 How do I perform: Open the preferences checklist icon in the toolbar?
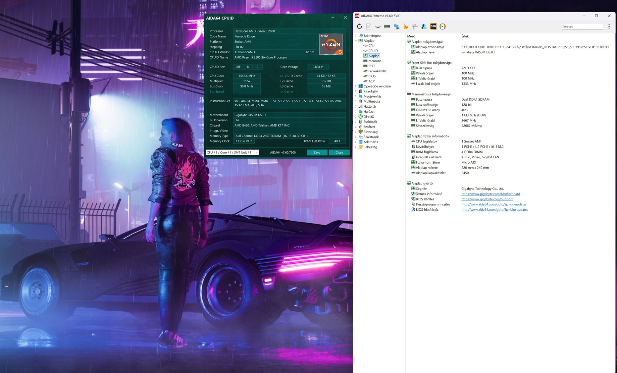tap(415, 27)
